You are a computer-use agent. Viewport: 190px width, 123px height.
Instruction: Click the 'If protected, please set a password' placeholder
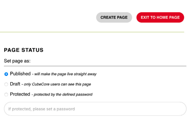(x=42, y=109)
